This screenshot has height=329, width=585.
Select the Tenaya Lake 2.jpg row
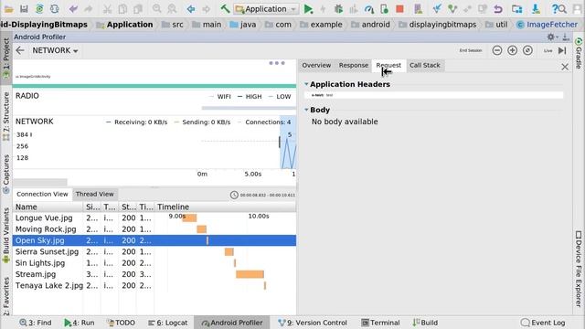pyautogui.click(x=154, y=286)
